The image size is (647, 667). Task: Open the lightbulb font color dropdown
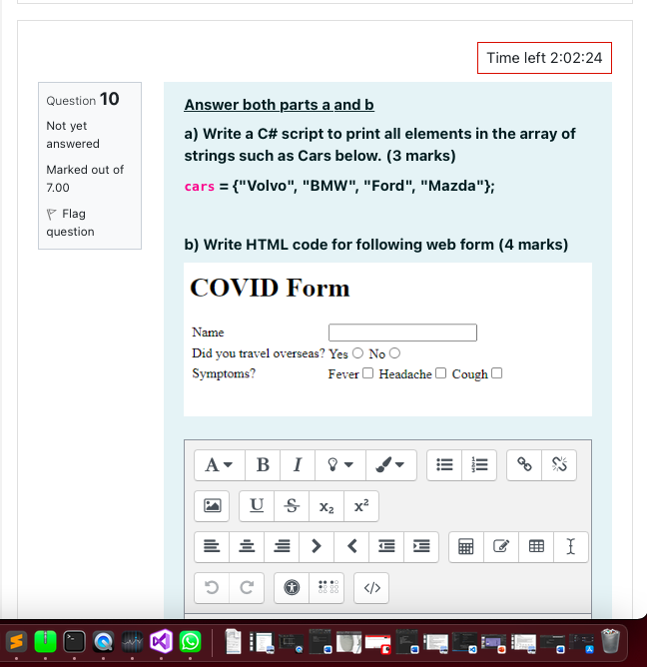coord(340,465)
